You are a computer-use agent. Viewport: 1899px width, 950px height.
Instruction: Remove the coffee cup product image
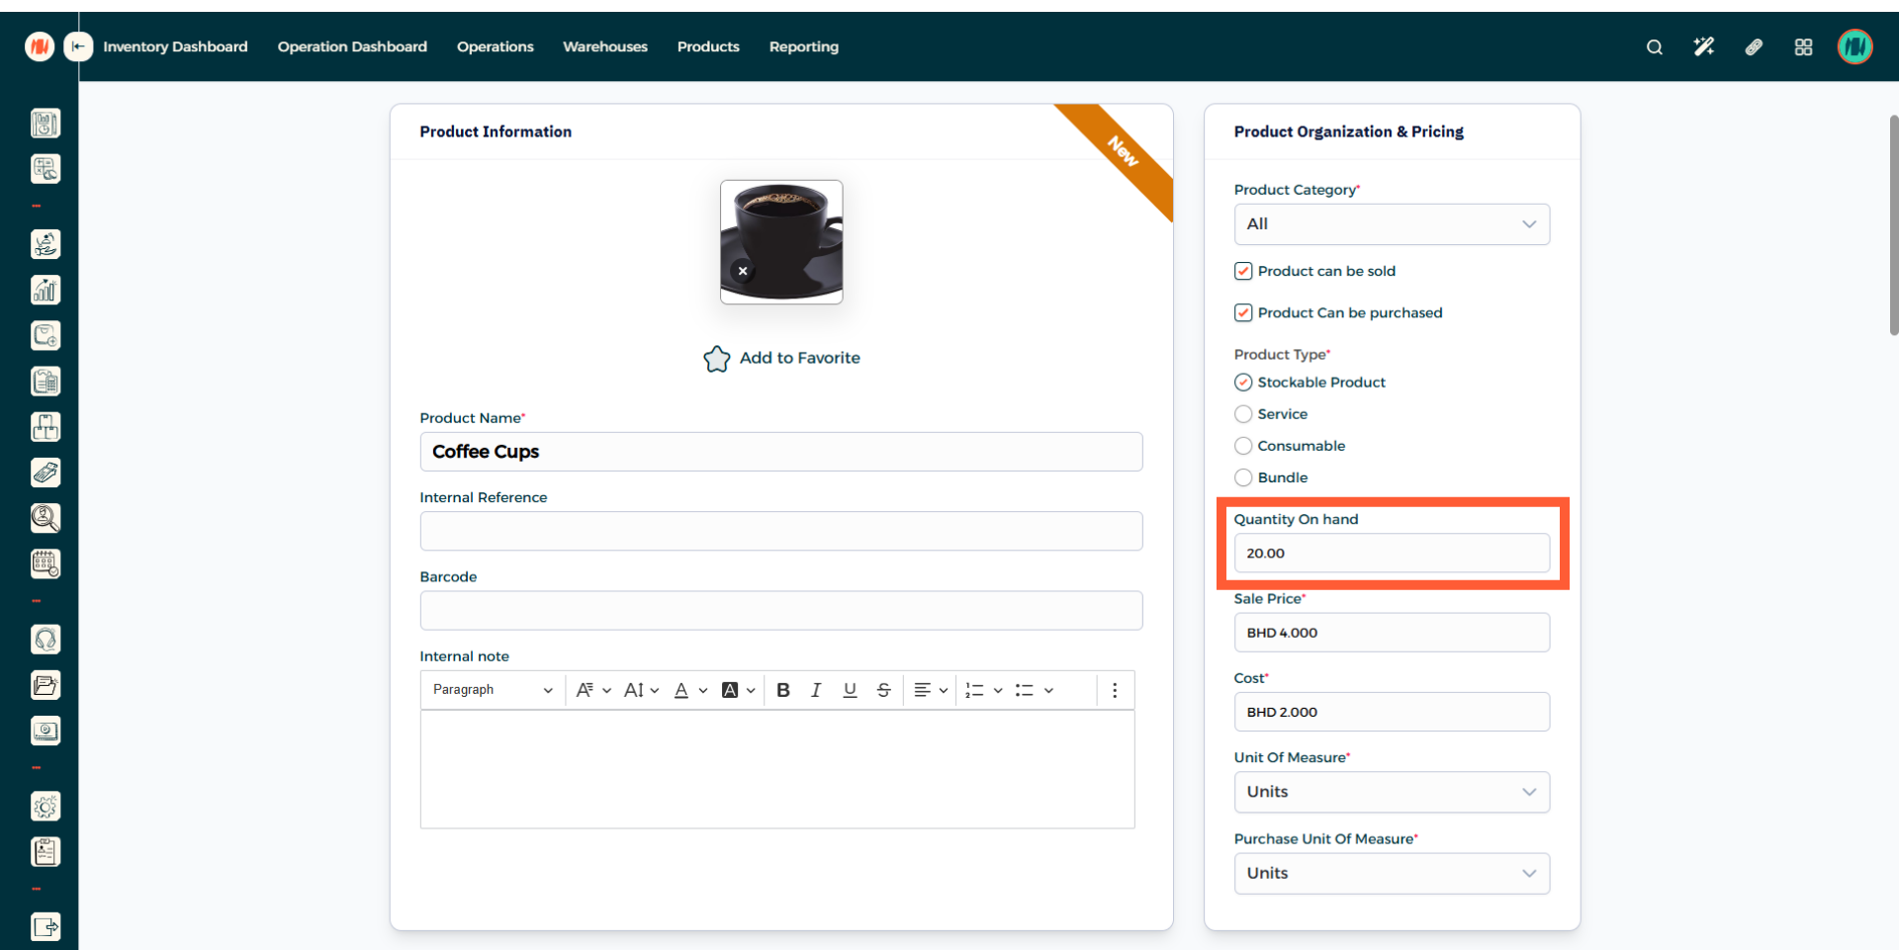(x=743, y=271)
